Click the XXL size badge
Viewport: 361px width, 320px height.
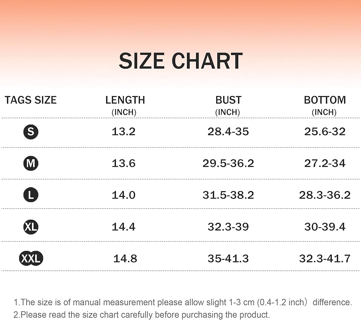pyautogui.click(x=31, y=258)
